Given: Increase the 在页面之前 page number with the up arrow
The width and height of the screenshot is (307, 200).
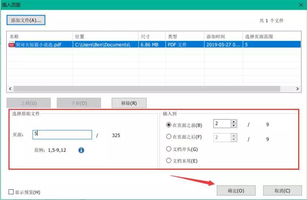Looking at the screenshot, I should [x=234, y=122].
